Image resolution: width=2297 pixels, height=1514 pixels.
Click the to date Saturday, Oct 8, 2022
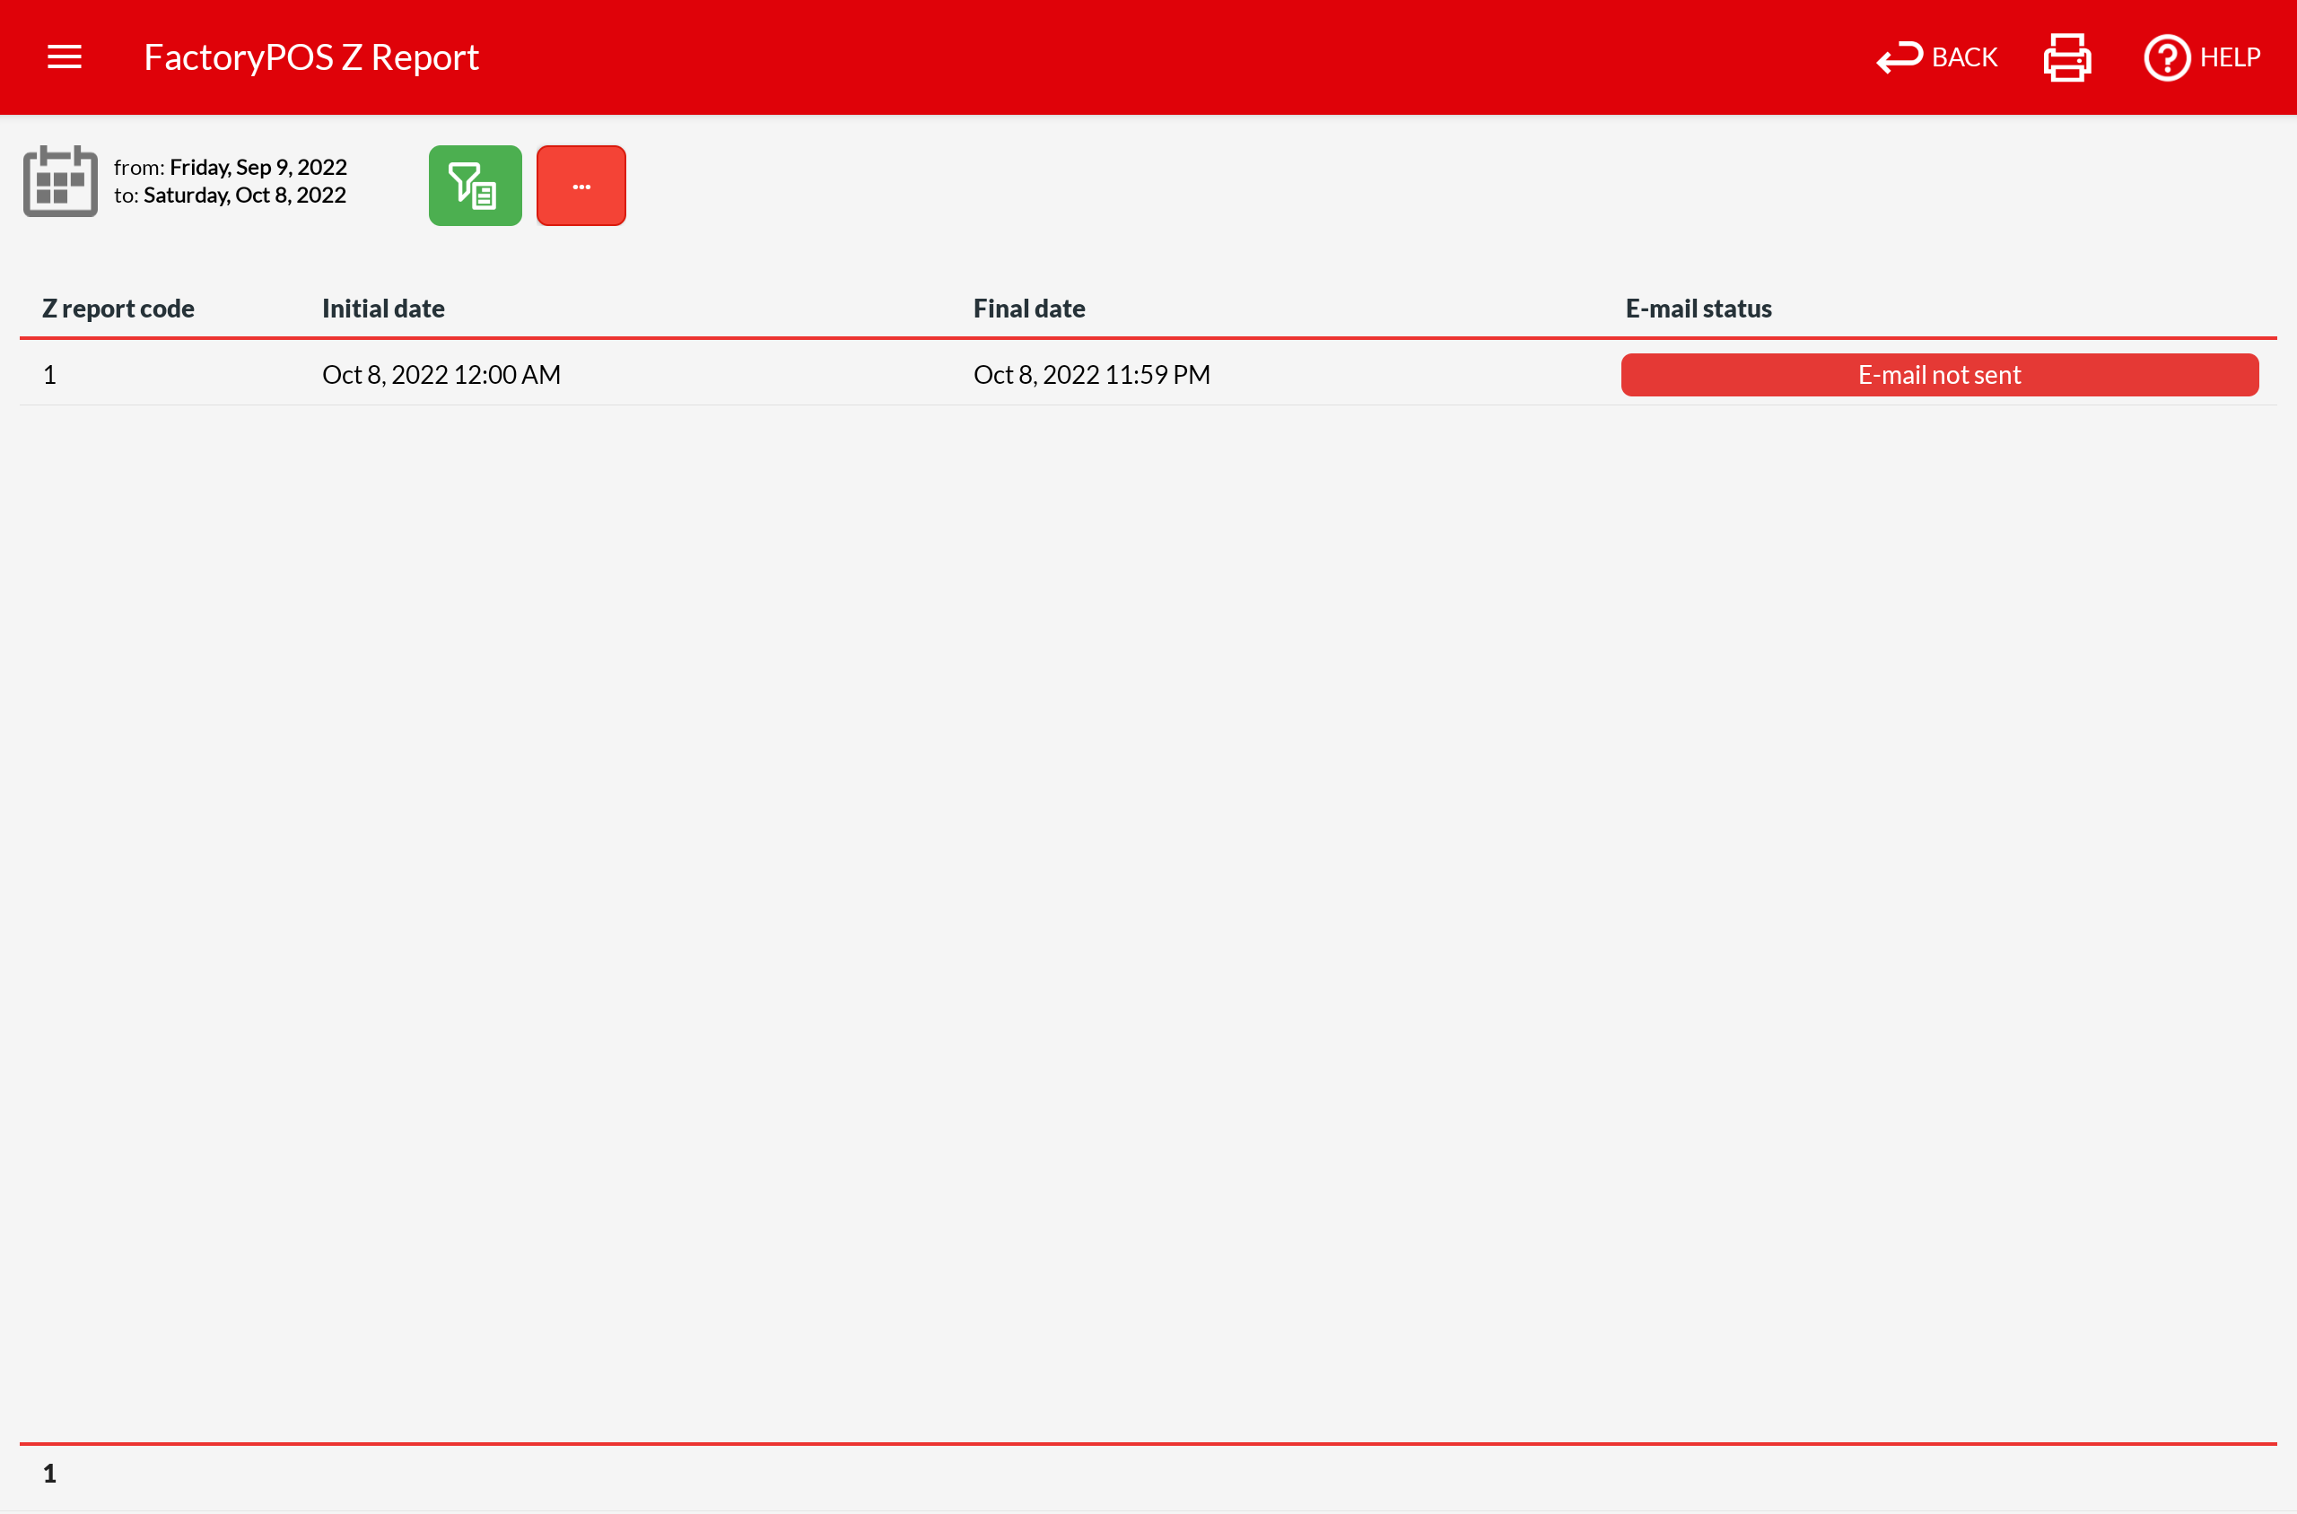point(243,195)
